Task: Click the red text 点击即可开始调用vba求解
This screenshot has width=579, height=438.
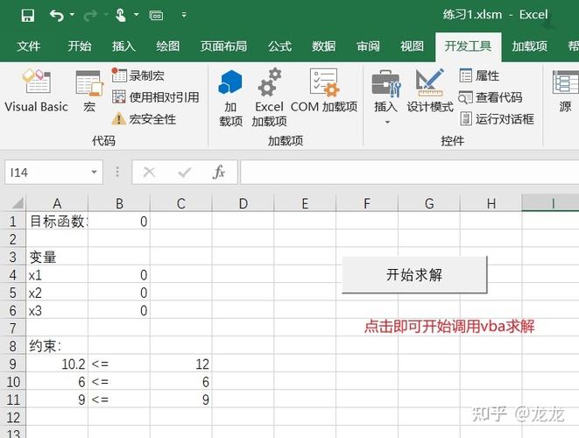Action: (x=449, y=327)
